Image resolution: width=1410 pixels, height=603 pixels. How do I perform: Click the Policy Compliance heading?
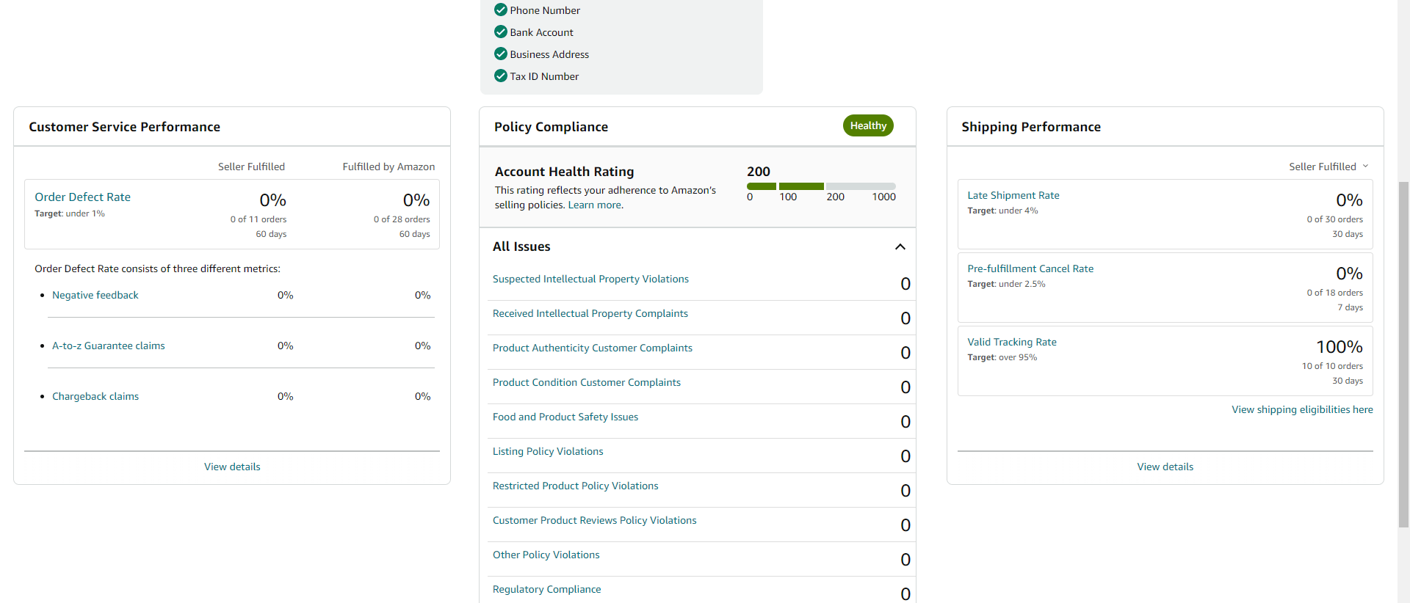[x=551, y=127]
